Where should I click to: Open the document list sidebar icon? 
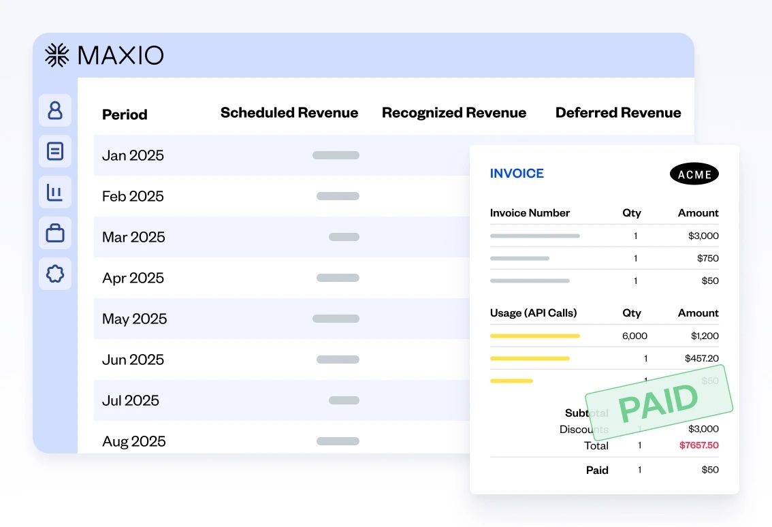click(55, 151)
